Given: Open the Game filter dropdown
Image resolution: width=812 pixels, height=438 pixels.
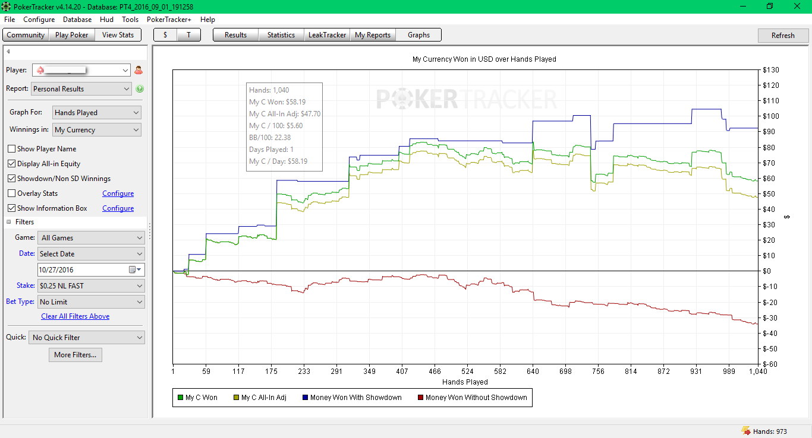Looking at the screenshot, I should (91, 238).
